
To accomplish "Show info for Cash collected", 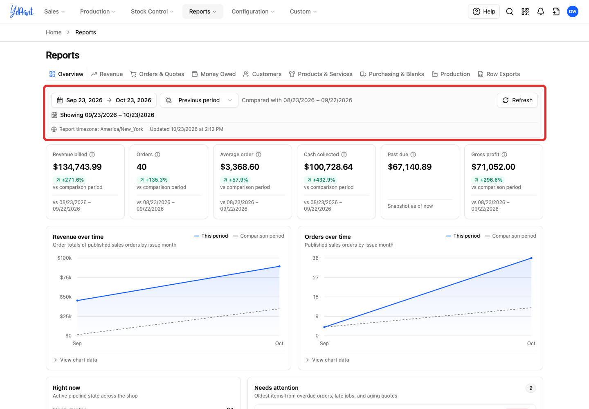I will (x=344, y=155).
